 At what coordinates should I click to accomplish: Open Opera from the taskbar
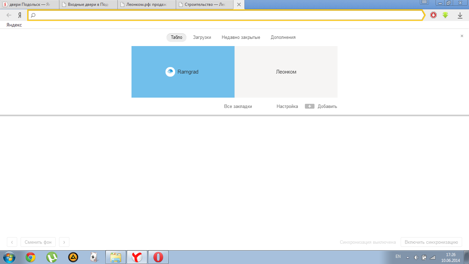point(158,257)
